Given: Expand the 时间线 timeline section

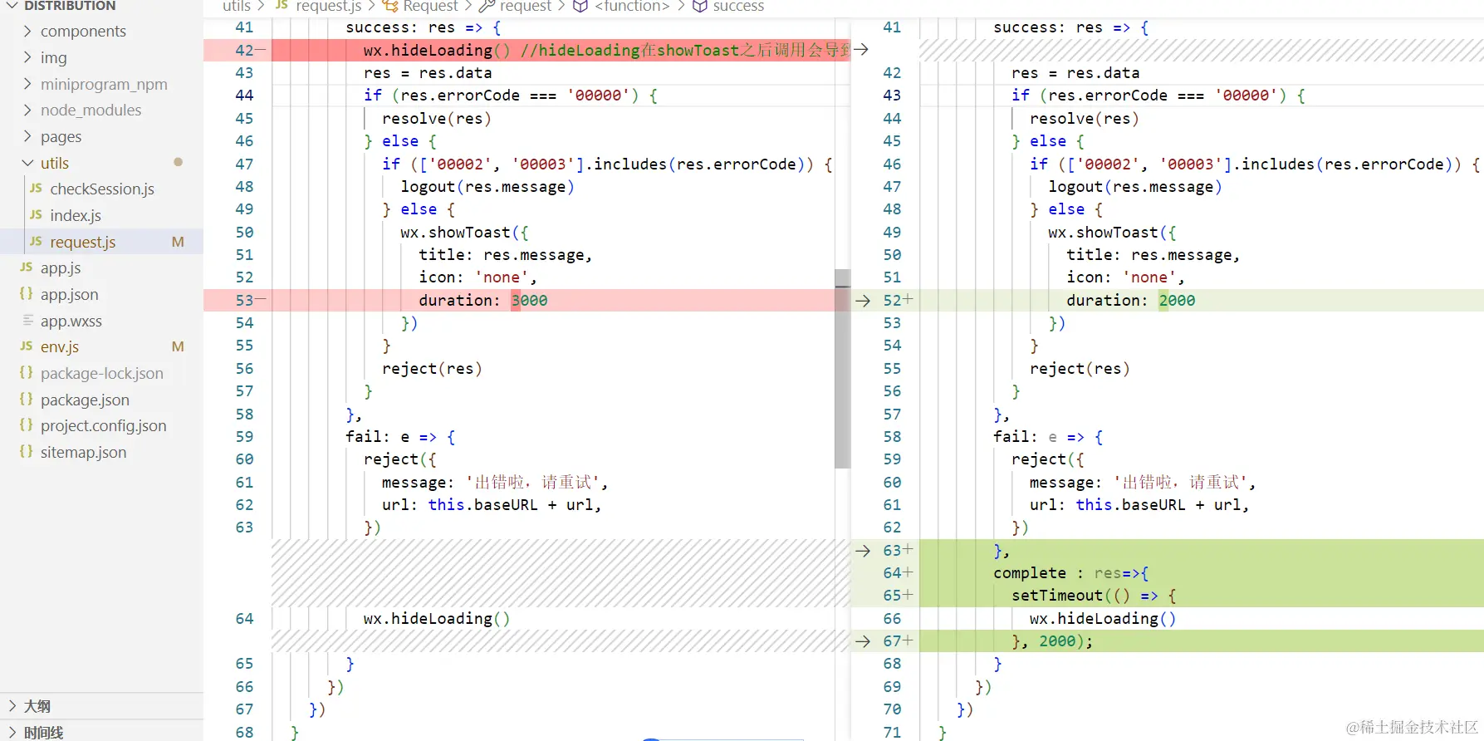Looking at the screenshot, I should click(12, 732).
